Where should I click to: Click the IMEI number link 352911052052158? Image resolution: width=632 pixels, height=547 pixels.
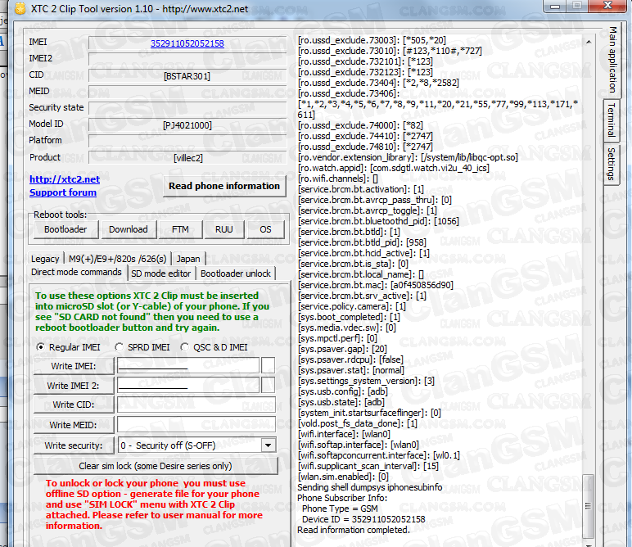[x=187, y=43]
